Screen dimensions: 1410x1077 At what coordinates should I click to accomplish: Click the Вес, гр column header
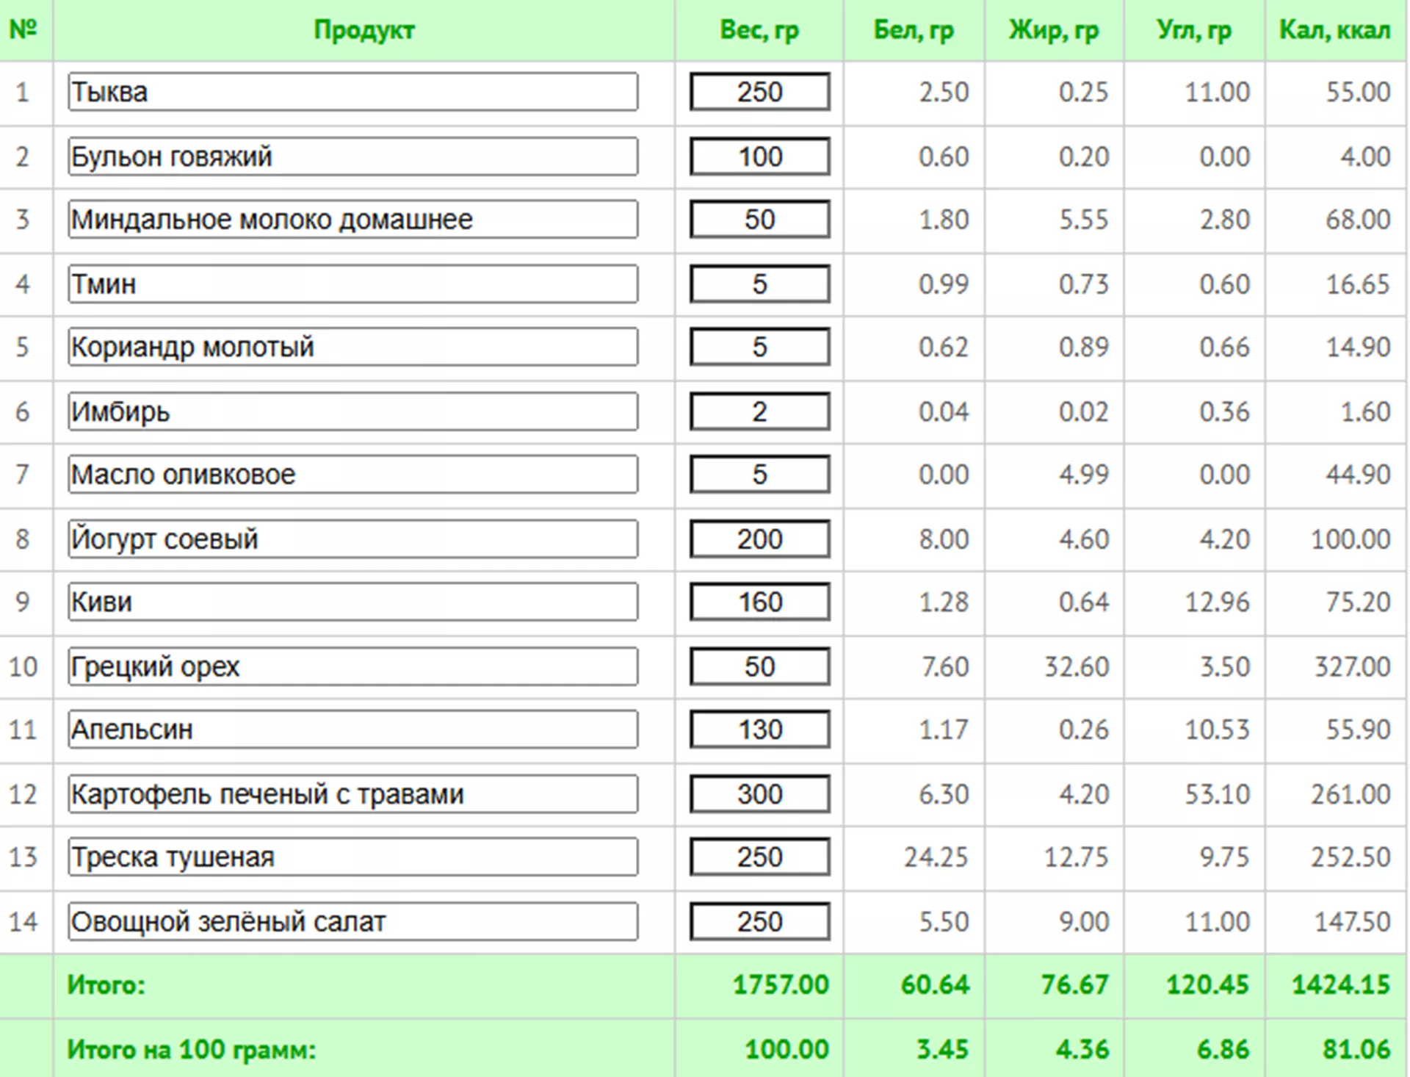[759, 30]
